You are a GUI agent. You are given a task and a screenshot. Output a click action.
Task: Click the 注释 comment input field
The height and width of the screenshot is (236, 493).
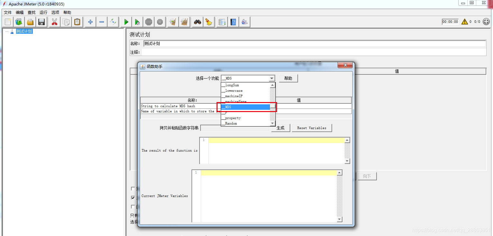point(314,52)
